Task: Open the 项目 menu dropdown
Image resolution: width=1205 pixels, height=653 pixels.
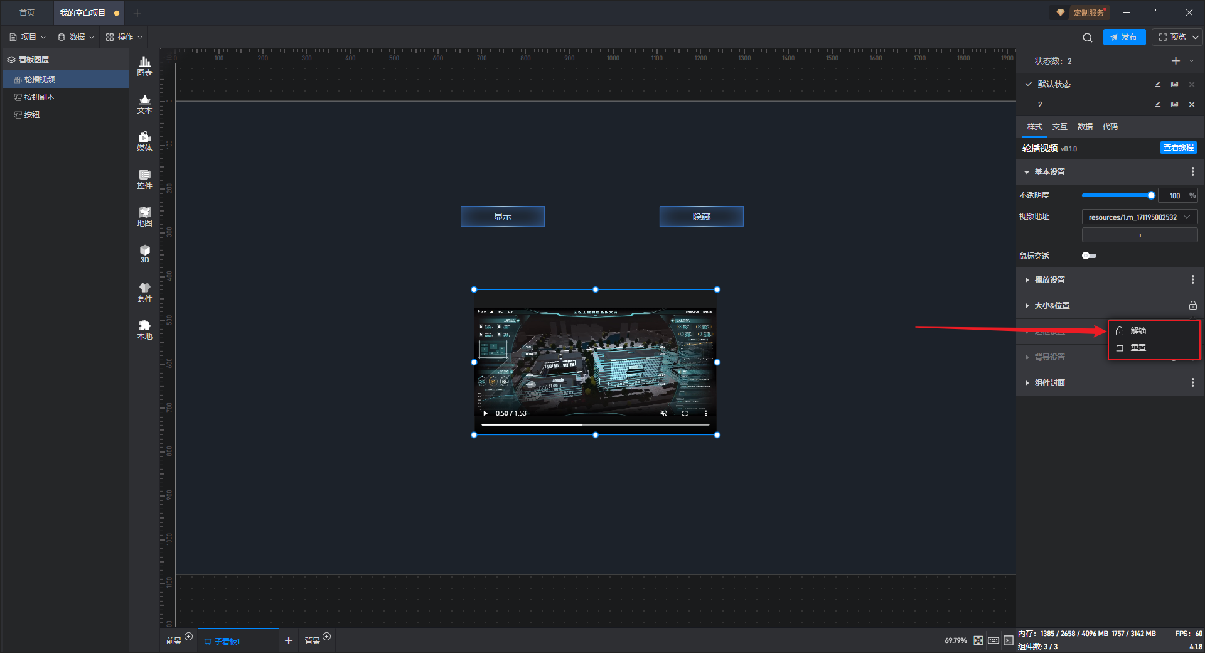Action: 28,37
